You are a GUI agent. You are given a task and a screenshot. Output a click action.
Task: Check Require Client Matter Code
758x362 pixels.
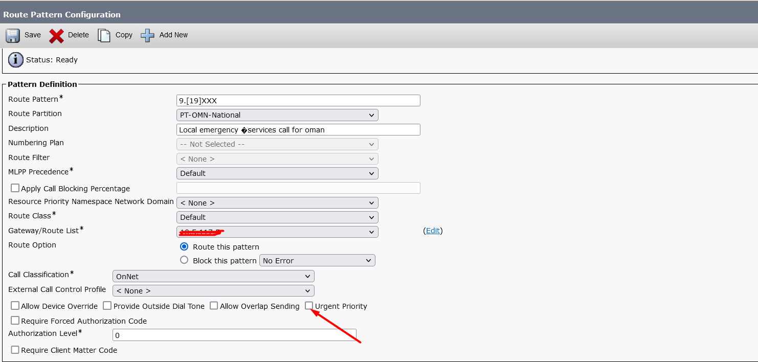pos(15,349)
